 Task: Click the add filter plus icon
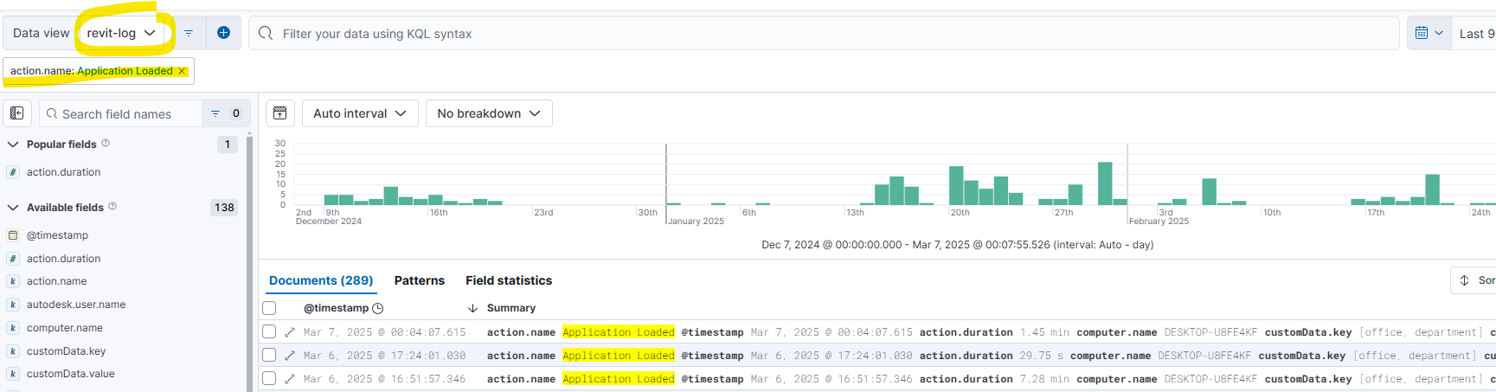(223, 33)
